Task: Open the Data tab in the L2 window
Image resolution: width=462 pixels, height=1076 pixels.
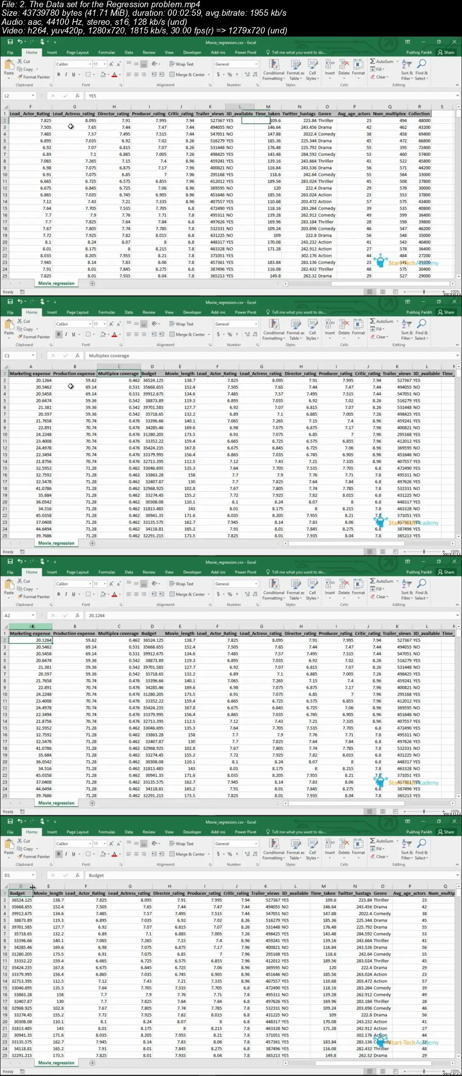Action: coord(129,52)
